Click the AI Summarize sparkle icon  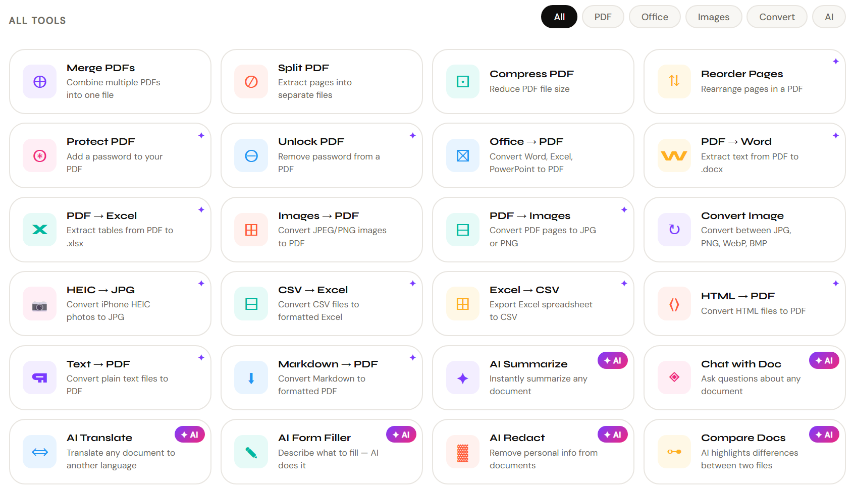tap(463, 378)
